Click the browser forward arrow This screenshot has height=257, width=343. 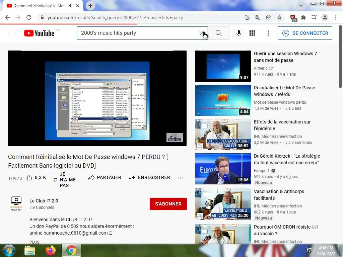[18, 17]
